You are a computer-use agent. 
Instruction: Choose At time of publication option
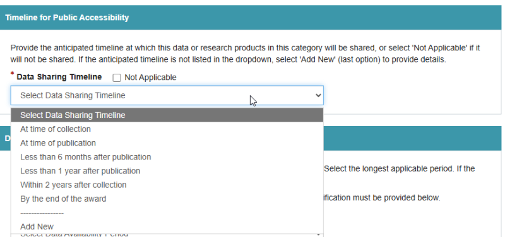pos(167,143)
